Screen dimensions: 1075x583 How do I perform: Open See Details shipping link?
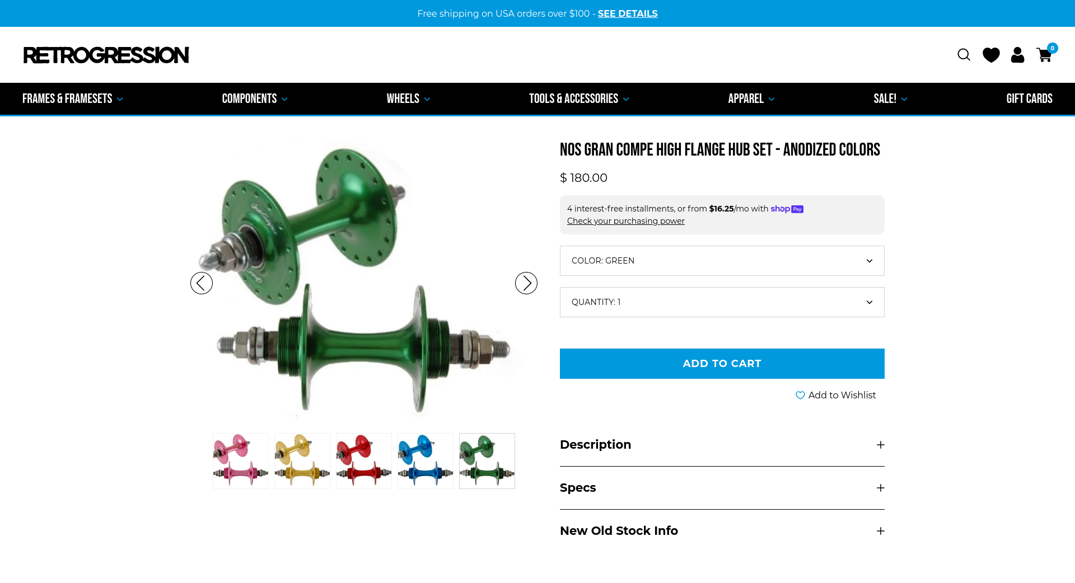pyautogui.click(x=628, y=13)
